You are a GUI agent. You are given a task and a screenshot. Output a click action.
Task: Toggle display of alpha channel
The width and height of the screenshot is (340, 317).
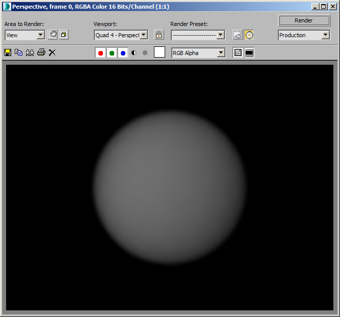(x=134, y=52)
